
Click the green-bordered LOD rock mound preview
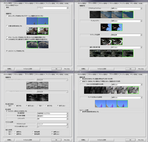point(32,45)
